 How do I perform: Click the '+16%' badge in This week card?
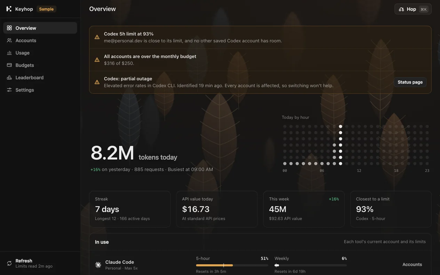334,199
